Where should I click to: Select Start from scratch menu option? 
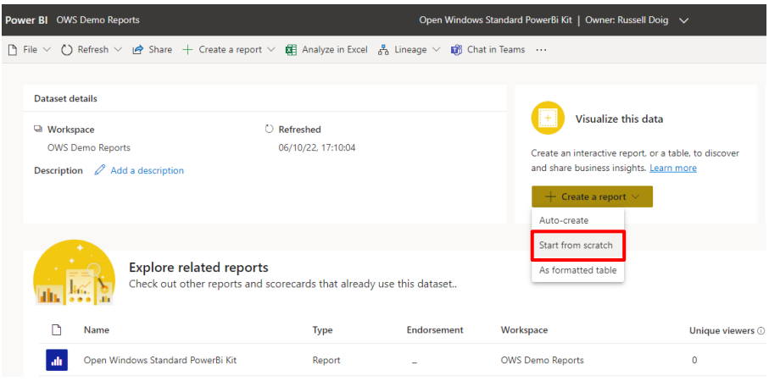pyautogui.click(x=577, y=246)
